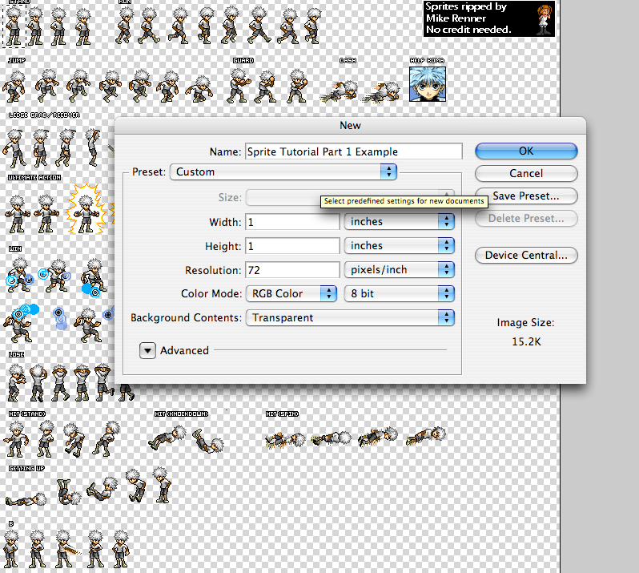Click the first sprite under WIN label
Screen dimensions: 639x573
(x=18, y=275)
